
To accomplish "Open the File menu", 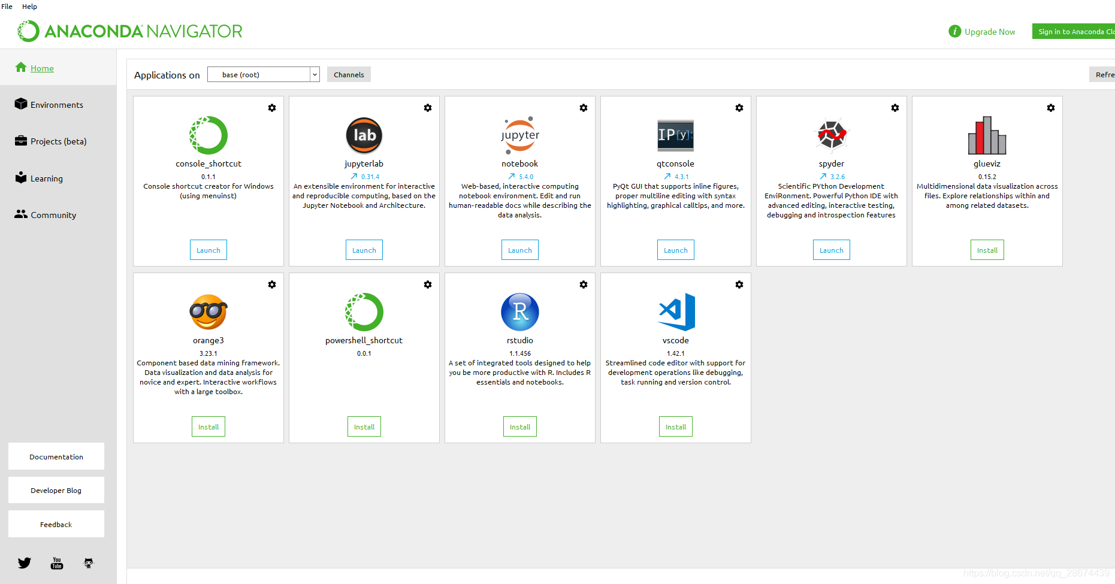I will point(7,7).
